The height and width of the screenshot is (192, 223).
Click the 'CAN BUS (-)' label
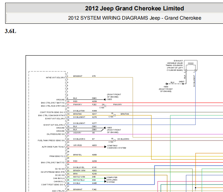(x=59, y=182)
